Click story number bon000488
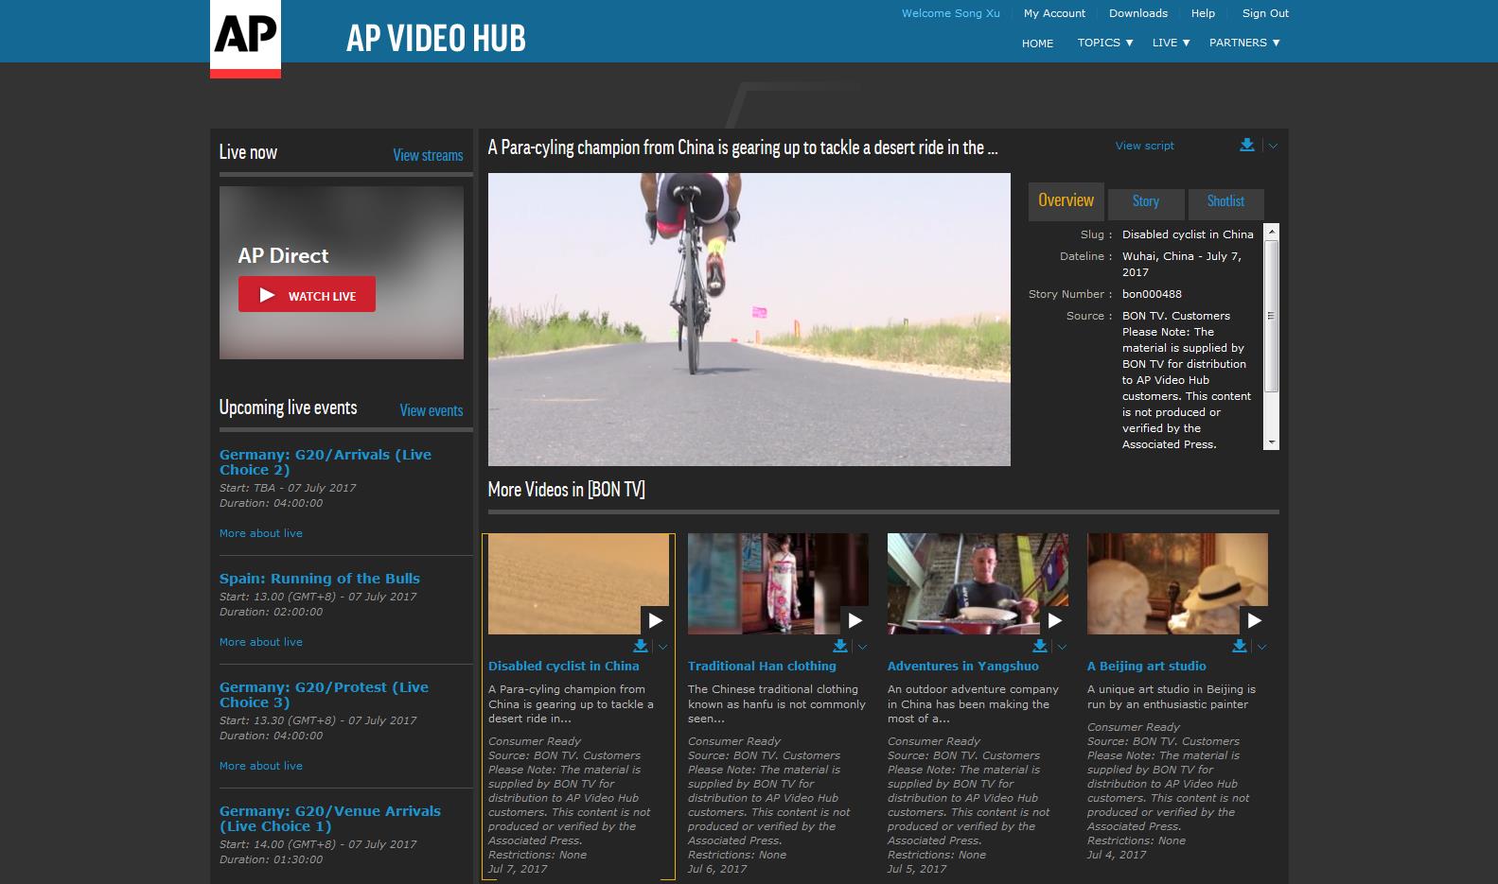Screen dimensions: 1498x884 coord(1152,294)
